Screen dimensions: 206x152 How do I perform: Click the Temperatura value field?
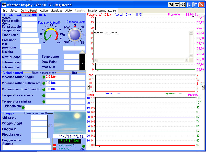(30, 30)
